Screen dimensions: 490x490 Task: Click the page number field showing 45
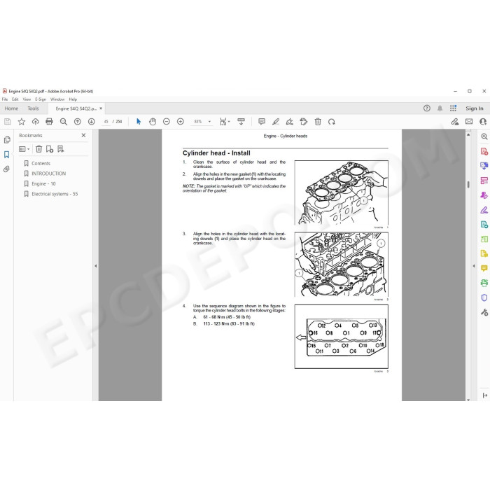(106, 122)
